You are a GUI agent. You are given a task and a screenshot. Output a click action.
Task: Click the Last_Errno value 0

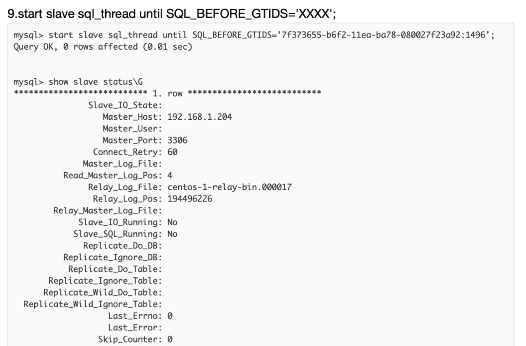(x=170, y=316)
